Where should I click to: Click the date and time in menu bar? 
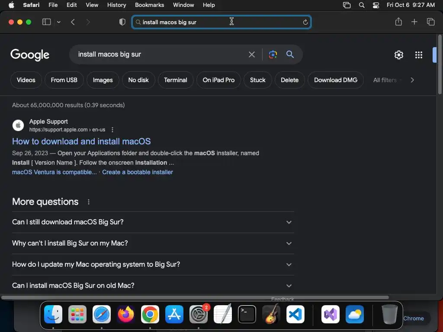click(411, 5)
